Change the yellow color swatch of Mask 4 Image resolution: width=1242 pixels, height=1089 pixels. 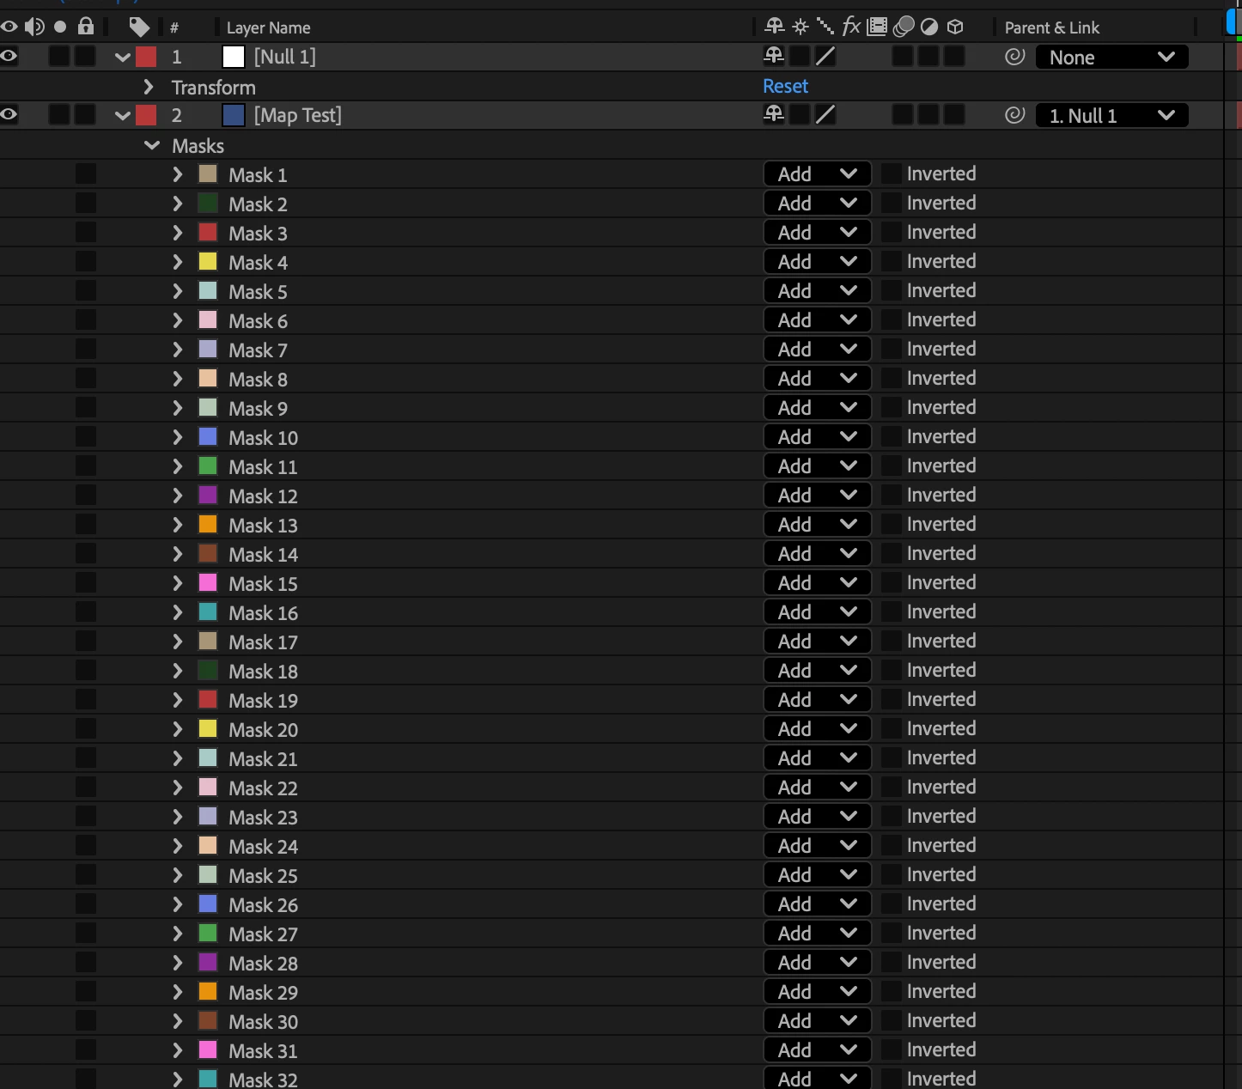tap(208, 261)
